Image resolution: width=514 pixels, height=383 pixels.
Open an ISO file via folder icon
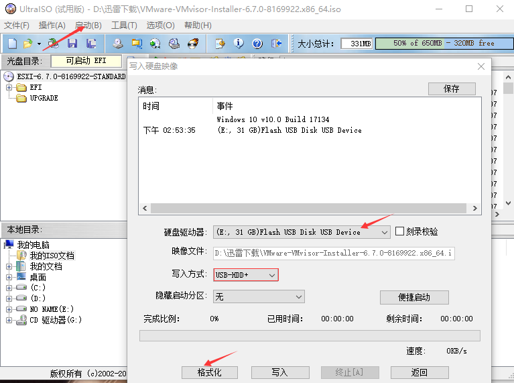coord(28,44)
